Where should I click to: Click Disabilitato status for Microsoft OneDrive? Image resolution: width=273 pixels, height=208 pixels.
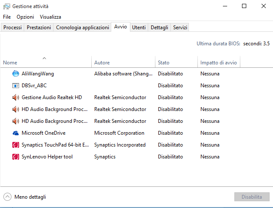[170, 133]
